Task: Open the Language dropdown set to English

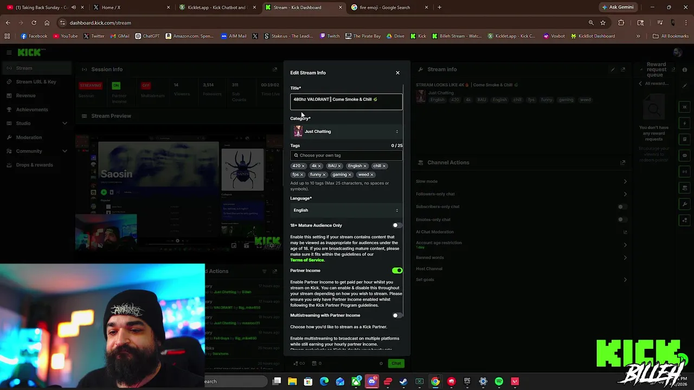Action: (346, 210)
